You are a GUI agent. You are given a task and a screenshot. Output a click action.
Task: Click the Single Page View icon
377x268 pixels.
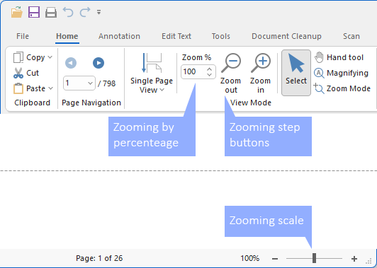[x=152, y=63]
